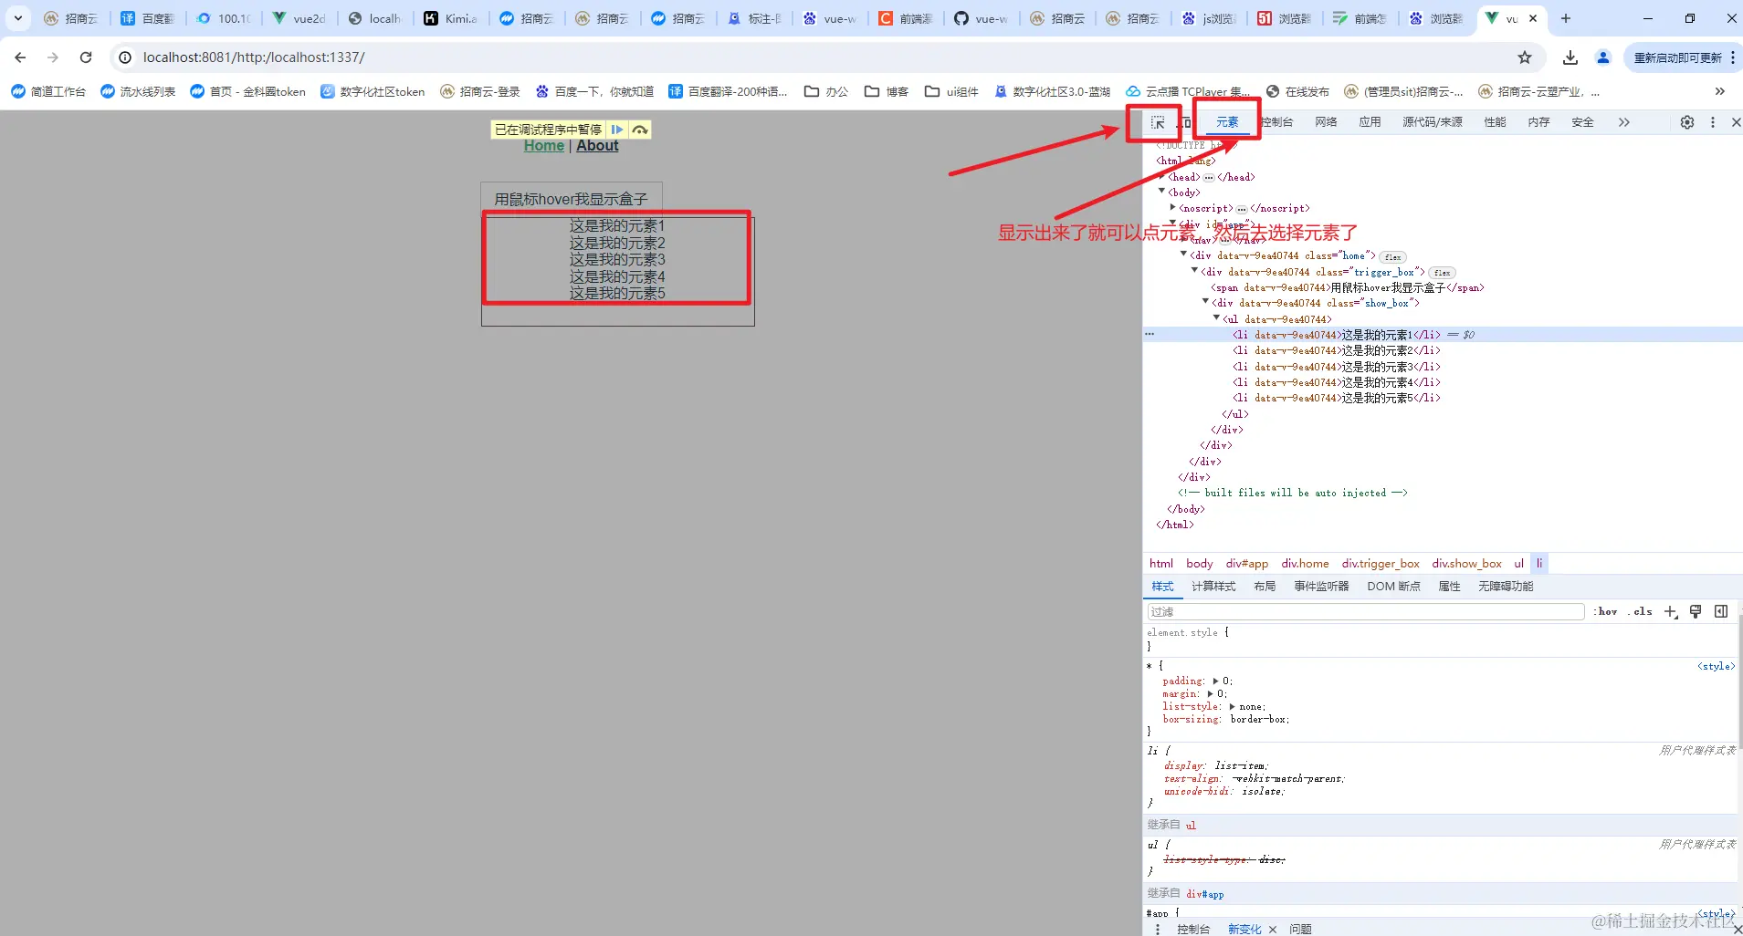This screenshot has width=1743, height=936.
Task: Expand the margin shorthand property
Action: pos(1210,694)
